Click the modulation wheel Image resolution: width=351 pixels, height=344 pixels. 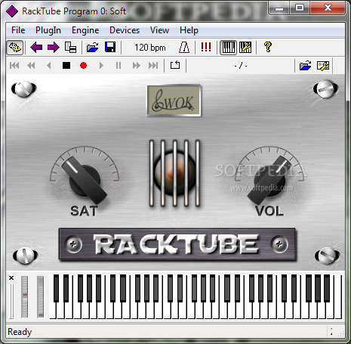[40, 296]
